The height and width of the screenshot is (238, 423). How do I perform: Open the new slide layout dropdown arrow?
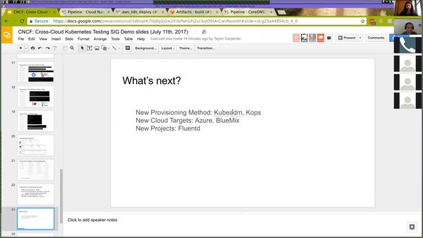click(x=26, y=48)
